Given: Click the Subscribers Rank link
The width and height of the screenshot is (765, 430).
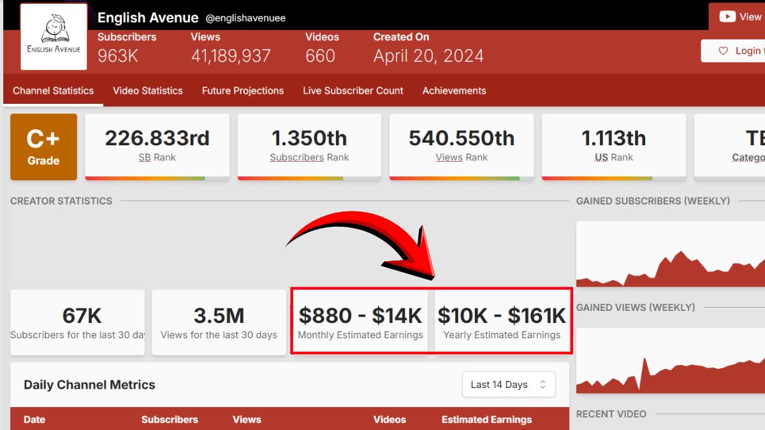Looking at the screenshot, I should point(297,157).
